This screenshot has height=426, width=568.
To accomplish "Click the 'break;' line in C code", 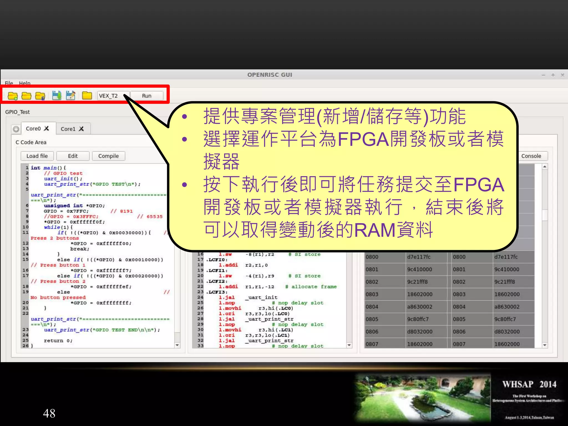I will pos(80,249).
